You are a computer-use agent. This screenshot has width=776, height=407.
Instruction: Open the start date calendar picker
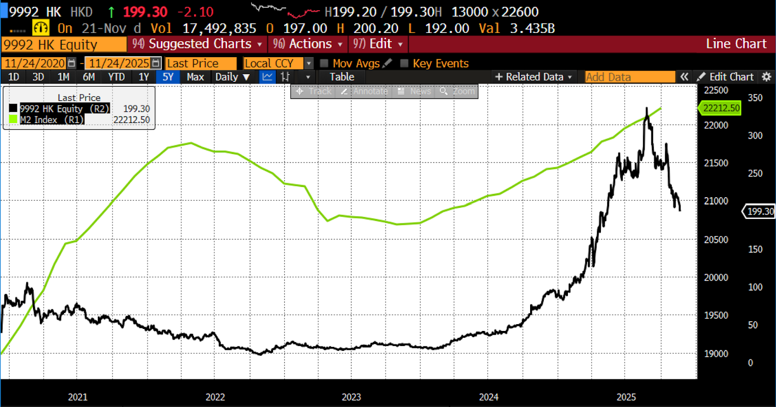coord(72,63)
